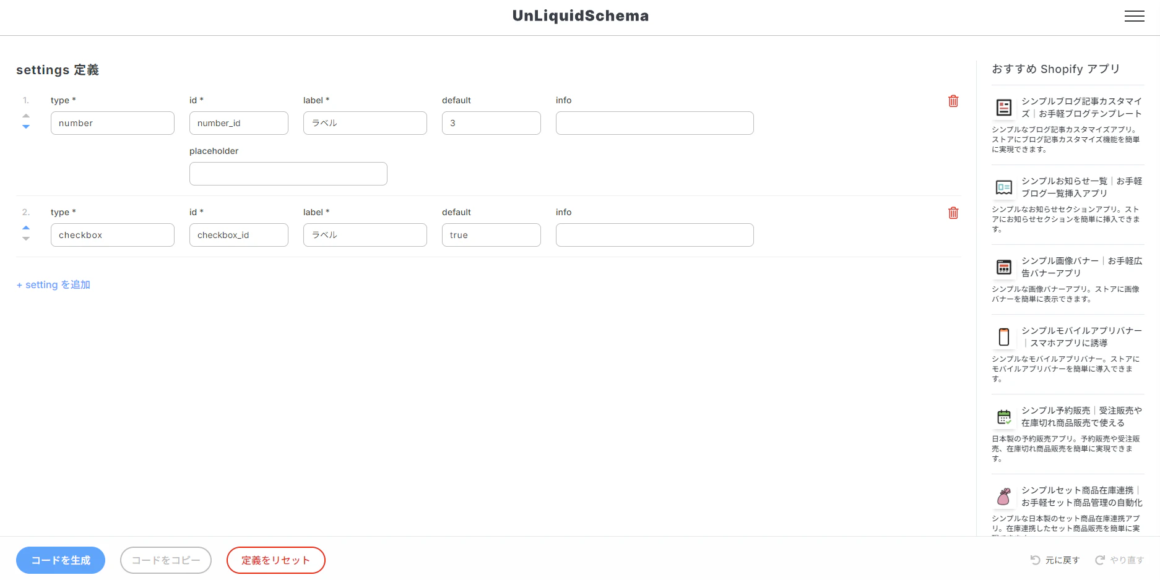Image resolution: width=1160 pixels, height=580 pixels.
Task: Open シンプルセット商品在庫連携 app link
Action: click(1081, 497)
